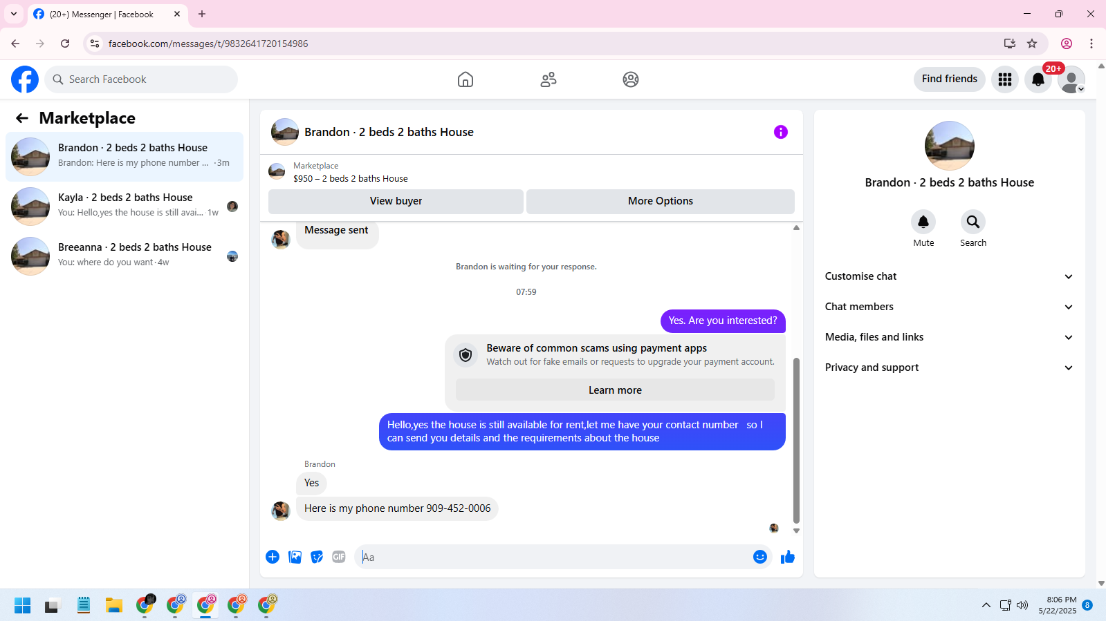Close the Messenger browser tab
This screenshot has width=1106, height=621.
coord(176,14)
